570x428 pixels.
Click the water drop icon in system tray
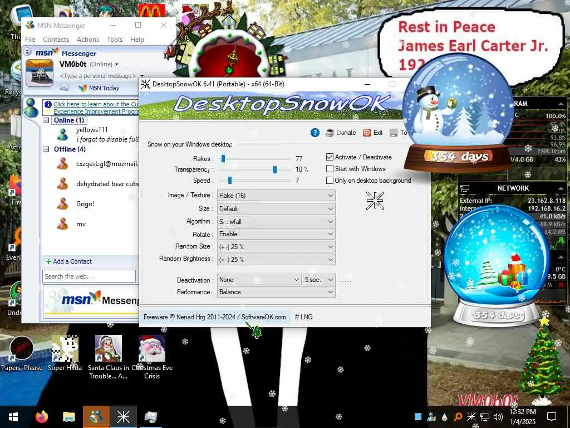[445, 417]
